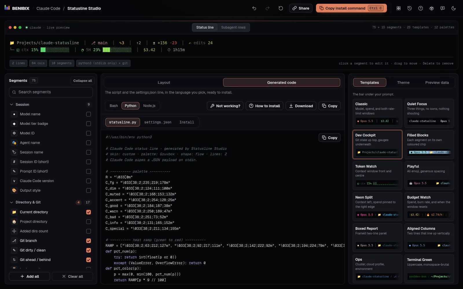Screen dimensions: 463x289
Task: Click the BENIBIX logo
Action: click(17, 8)
